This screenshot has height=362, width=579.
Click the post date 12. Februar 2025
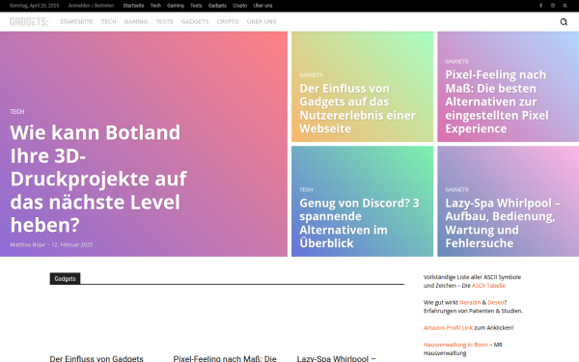pos(72,244)
